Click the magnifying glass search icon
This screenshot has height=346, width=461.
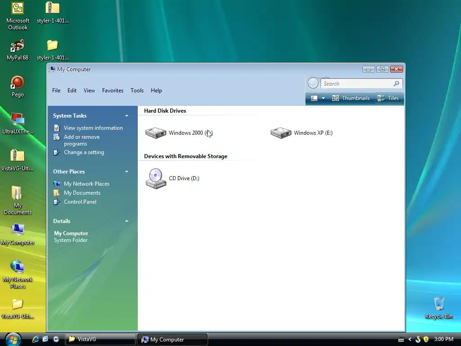(396, 83)
